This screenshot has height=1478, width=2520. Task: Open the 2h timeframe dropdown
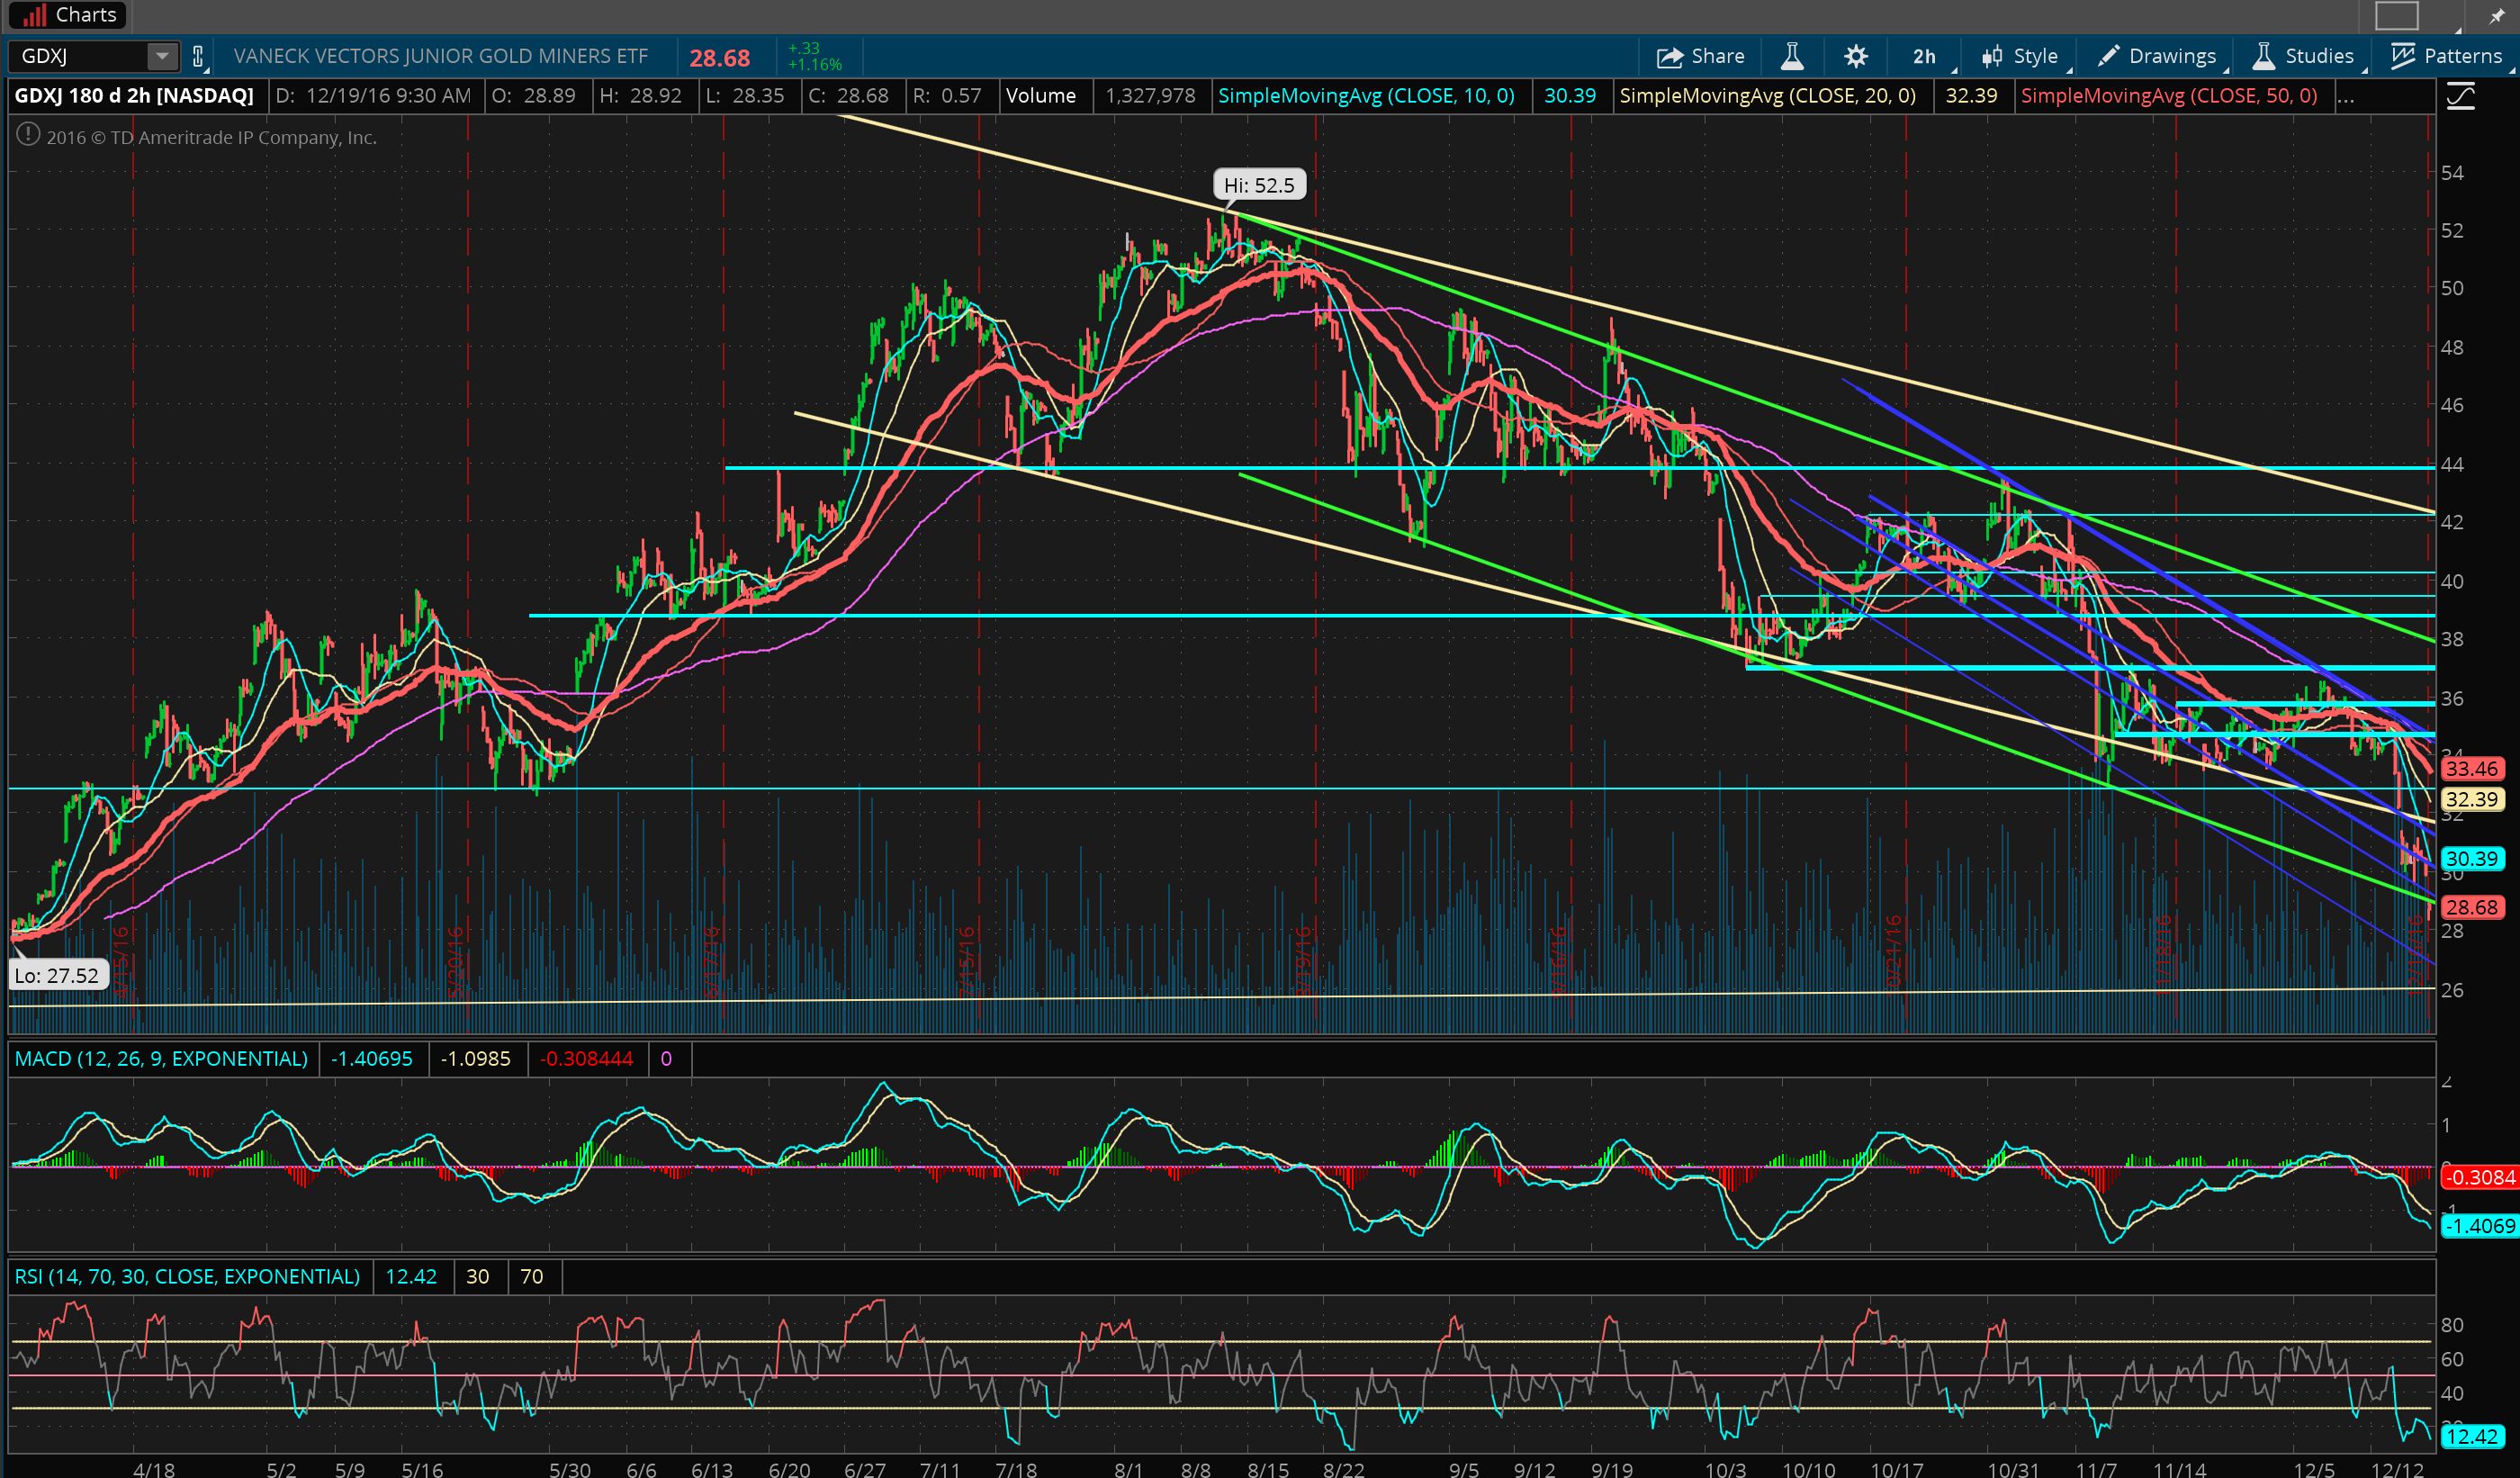(1926, 57)
